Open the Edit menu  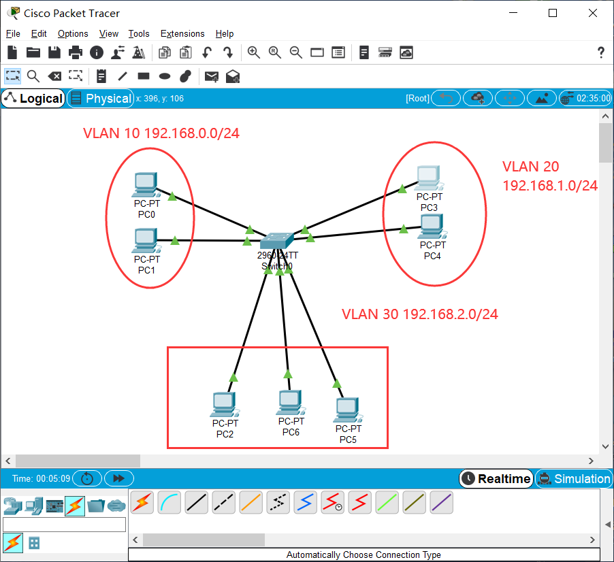click(x=39, y=33)
